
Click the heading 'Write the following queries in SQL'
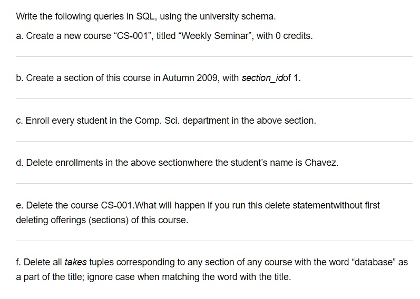tap(146, 16)
